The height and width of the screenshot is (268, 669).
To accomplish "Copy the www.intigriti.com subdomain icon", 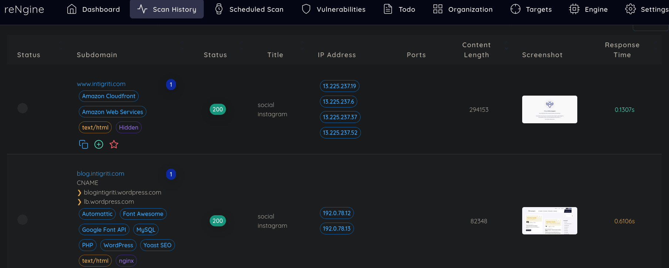I will coord(84,144).
